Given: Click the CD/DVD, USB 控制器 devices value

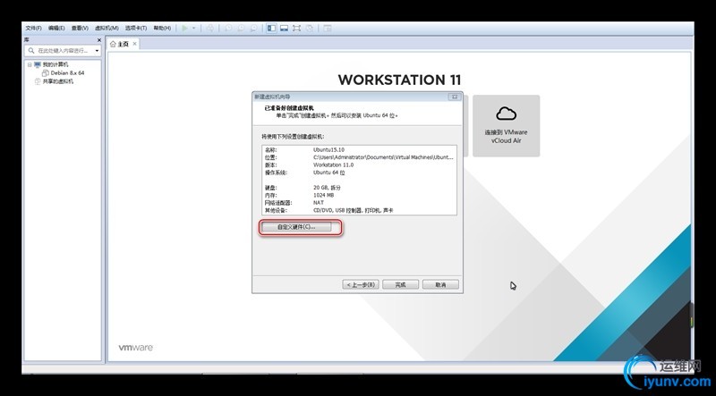Looking at the screenshot, I should 353,210.
